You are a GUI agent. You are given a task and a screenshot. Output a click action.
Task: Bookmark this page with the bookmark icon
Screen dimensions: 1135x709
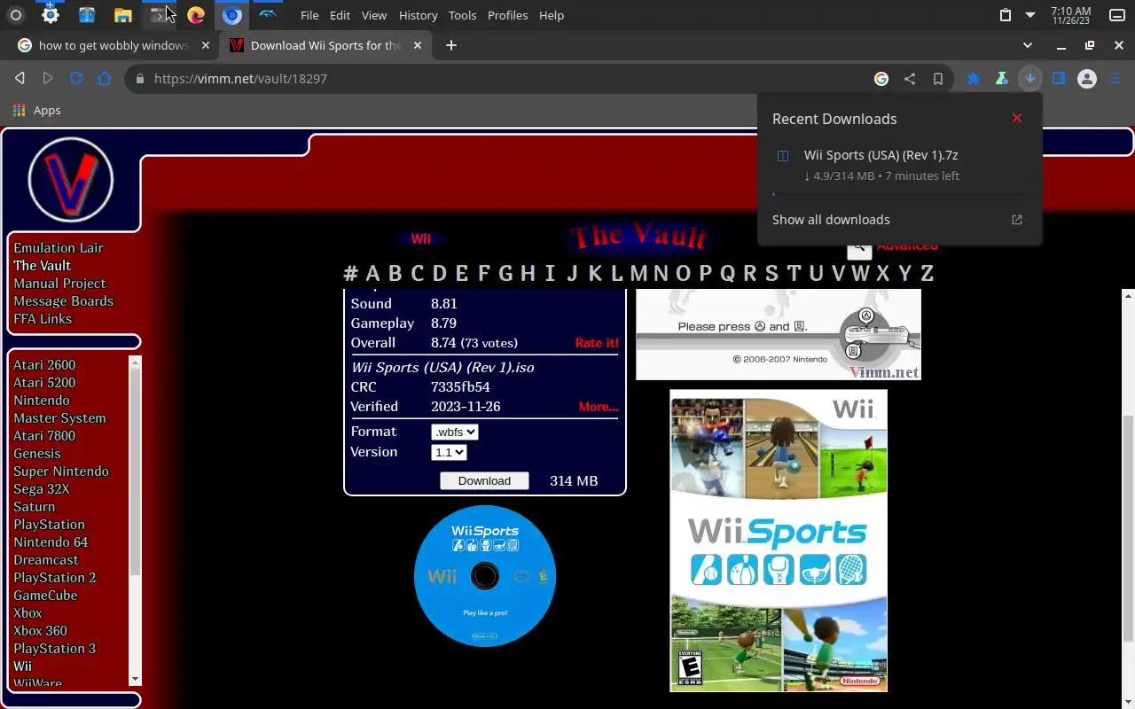(x=938, y=79)
